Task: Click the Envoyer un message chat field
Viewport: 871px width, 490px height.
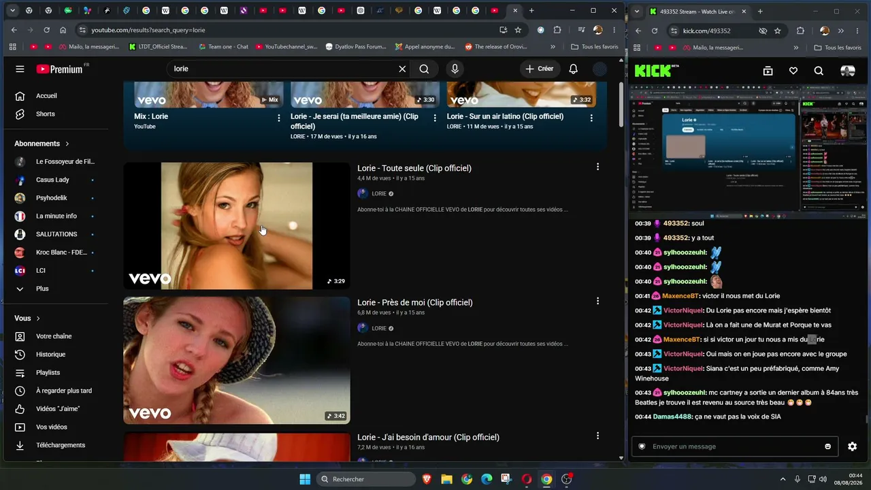Action: (734, 446)
